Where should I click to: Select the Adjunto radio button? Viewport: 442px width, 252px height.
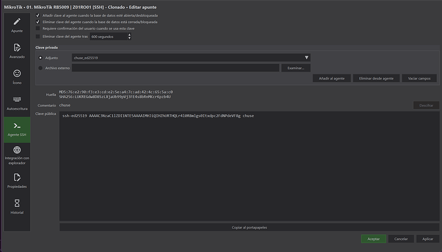40,58
